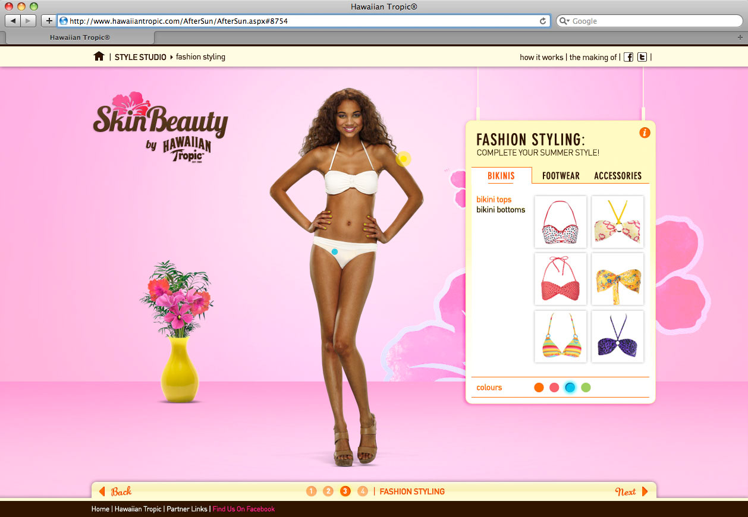Select the Hawaiian Tropic browser tab

coord(80,37)
